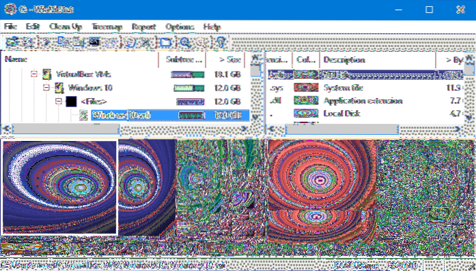The width and height of the screenshot is (476, 271).
Task: Collapse the Windows 10 tree node
Action: coord(46,88)
